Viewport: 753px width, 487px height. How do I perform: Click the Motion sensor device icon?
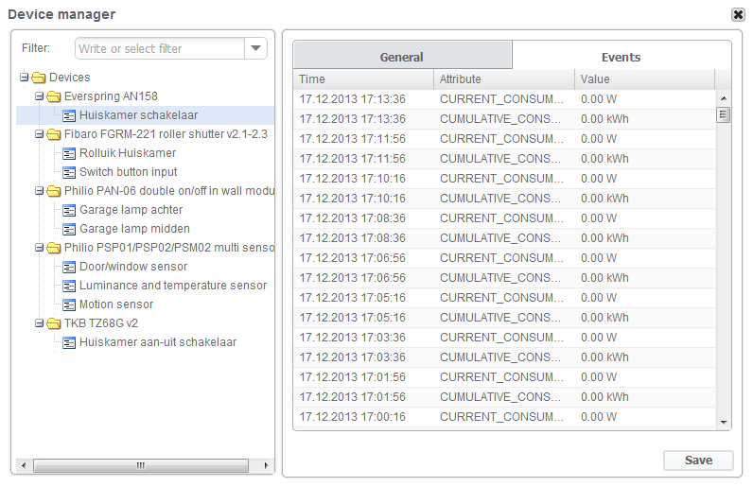[69, 304]
